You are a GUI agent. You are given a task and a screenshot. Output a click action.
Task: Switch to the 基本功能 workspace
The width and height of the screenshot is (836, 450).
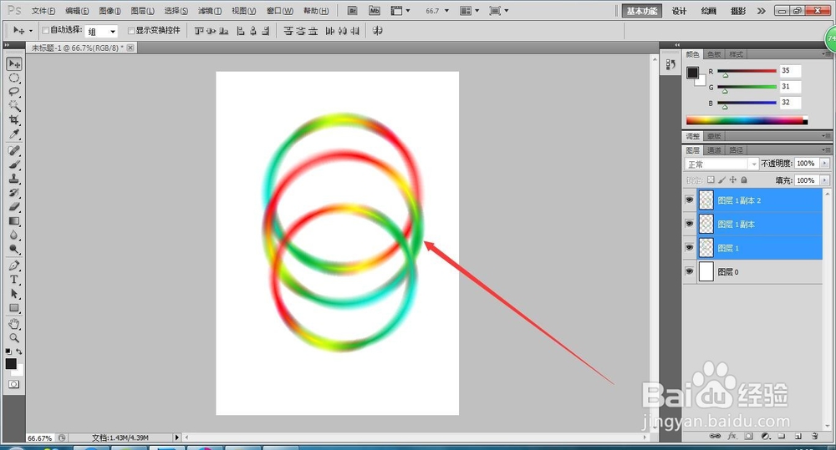(642, 11)
